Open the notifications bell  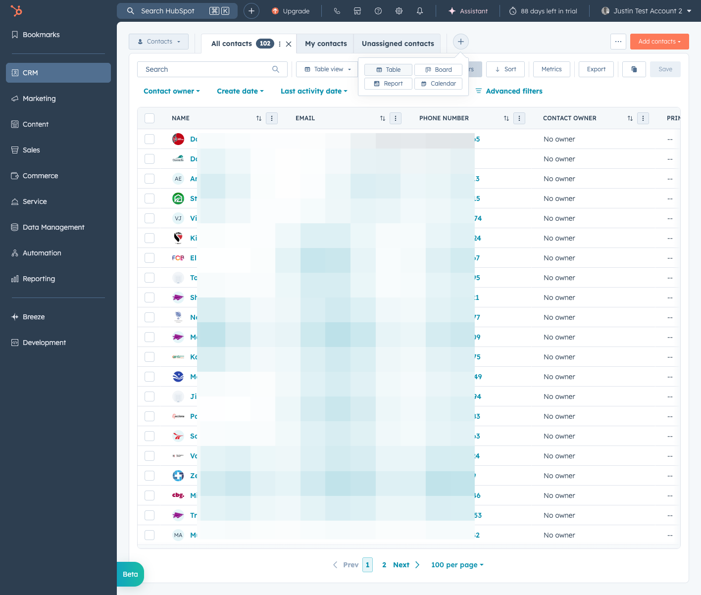click(420, 11)
